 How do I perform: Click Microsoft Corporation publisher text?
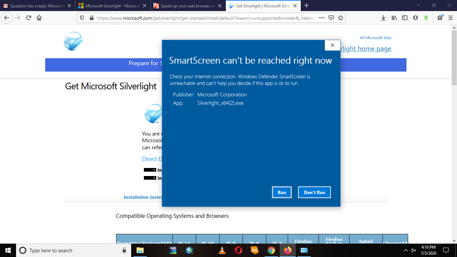(x=222, y=95)
